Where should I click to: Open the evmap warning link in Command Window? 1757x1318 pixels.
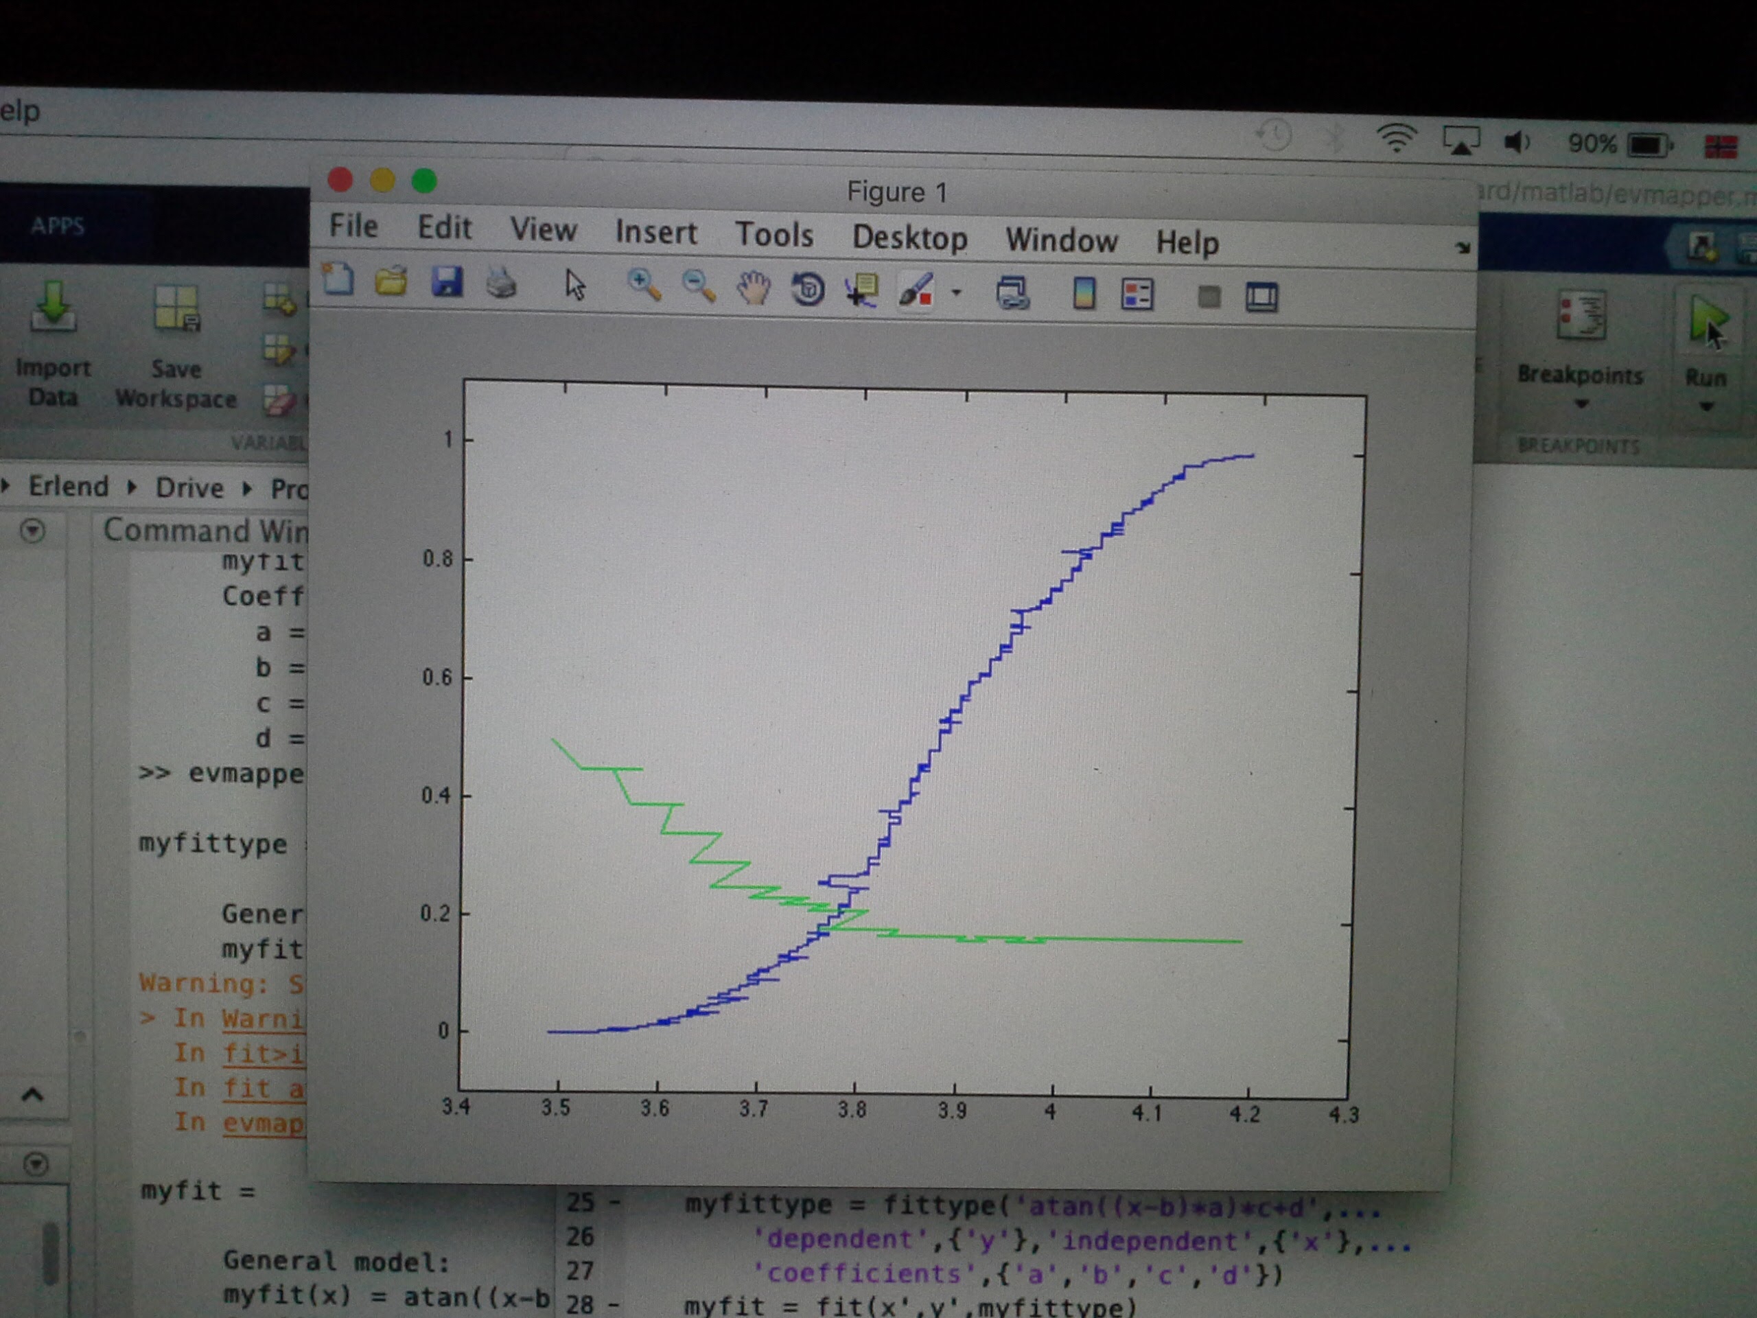tap(262, 1123)
